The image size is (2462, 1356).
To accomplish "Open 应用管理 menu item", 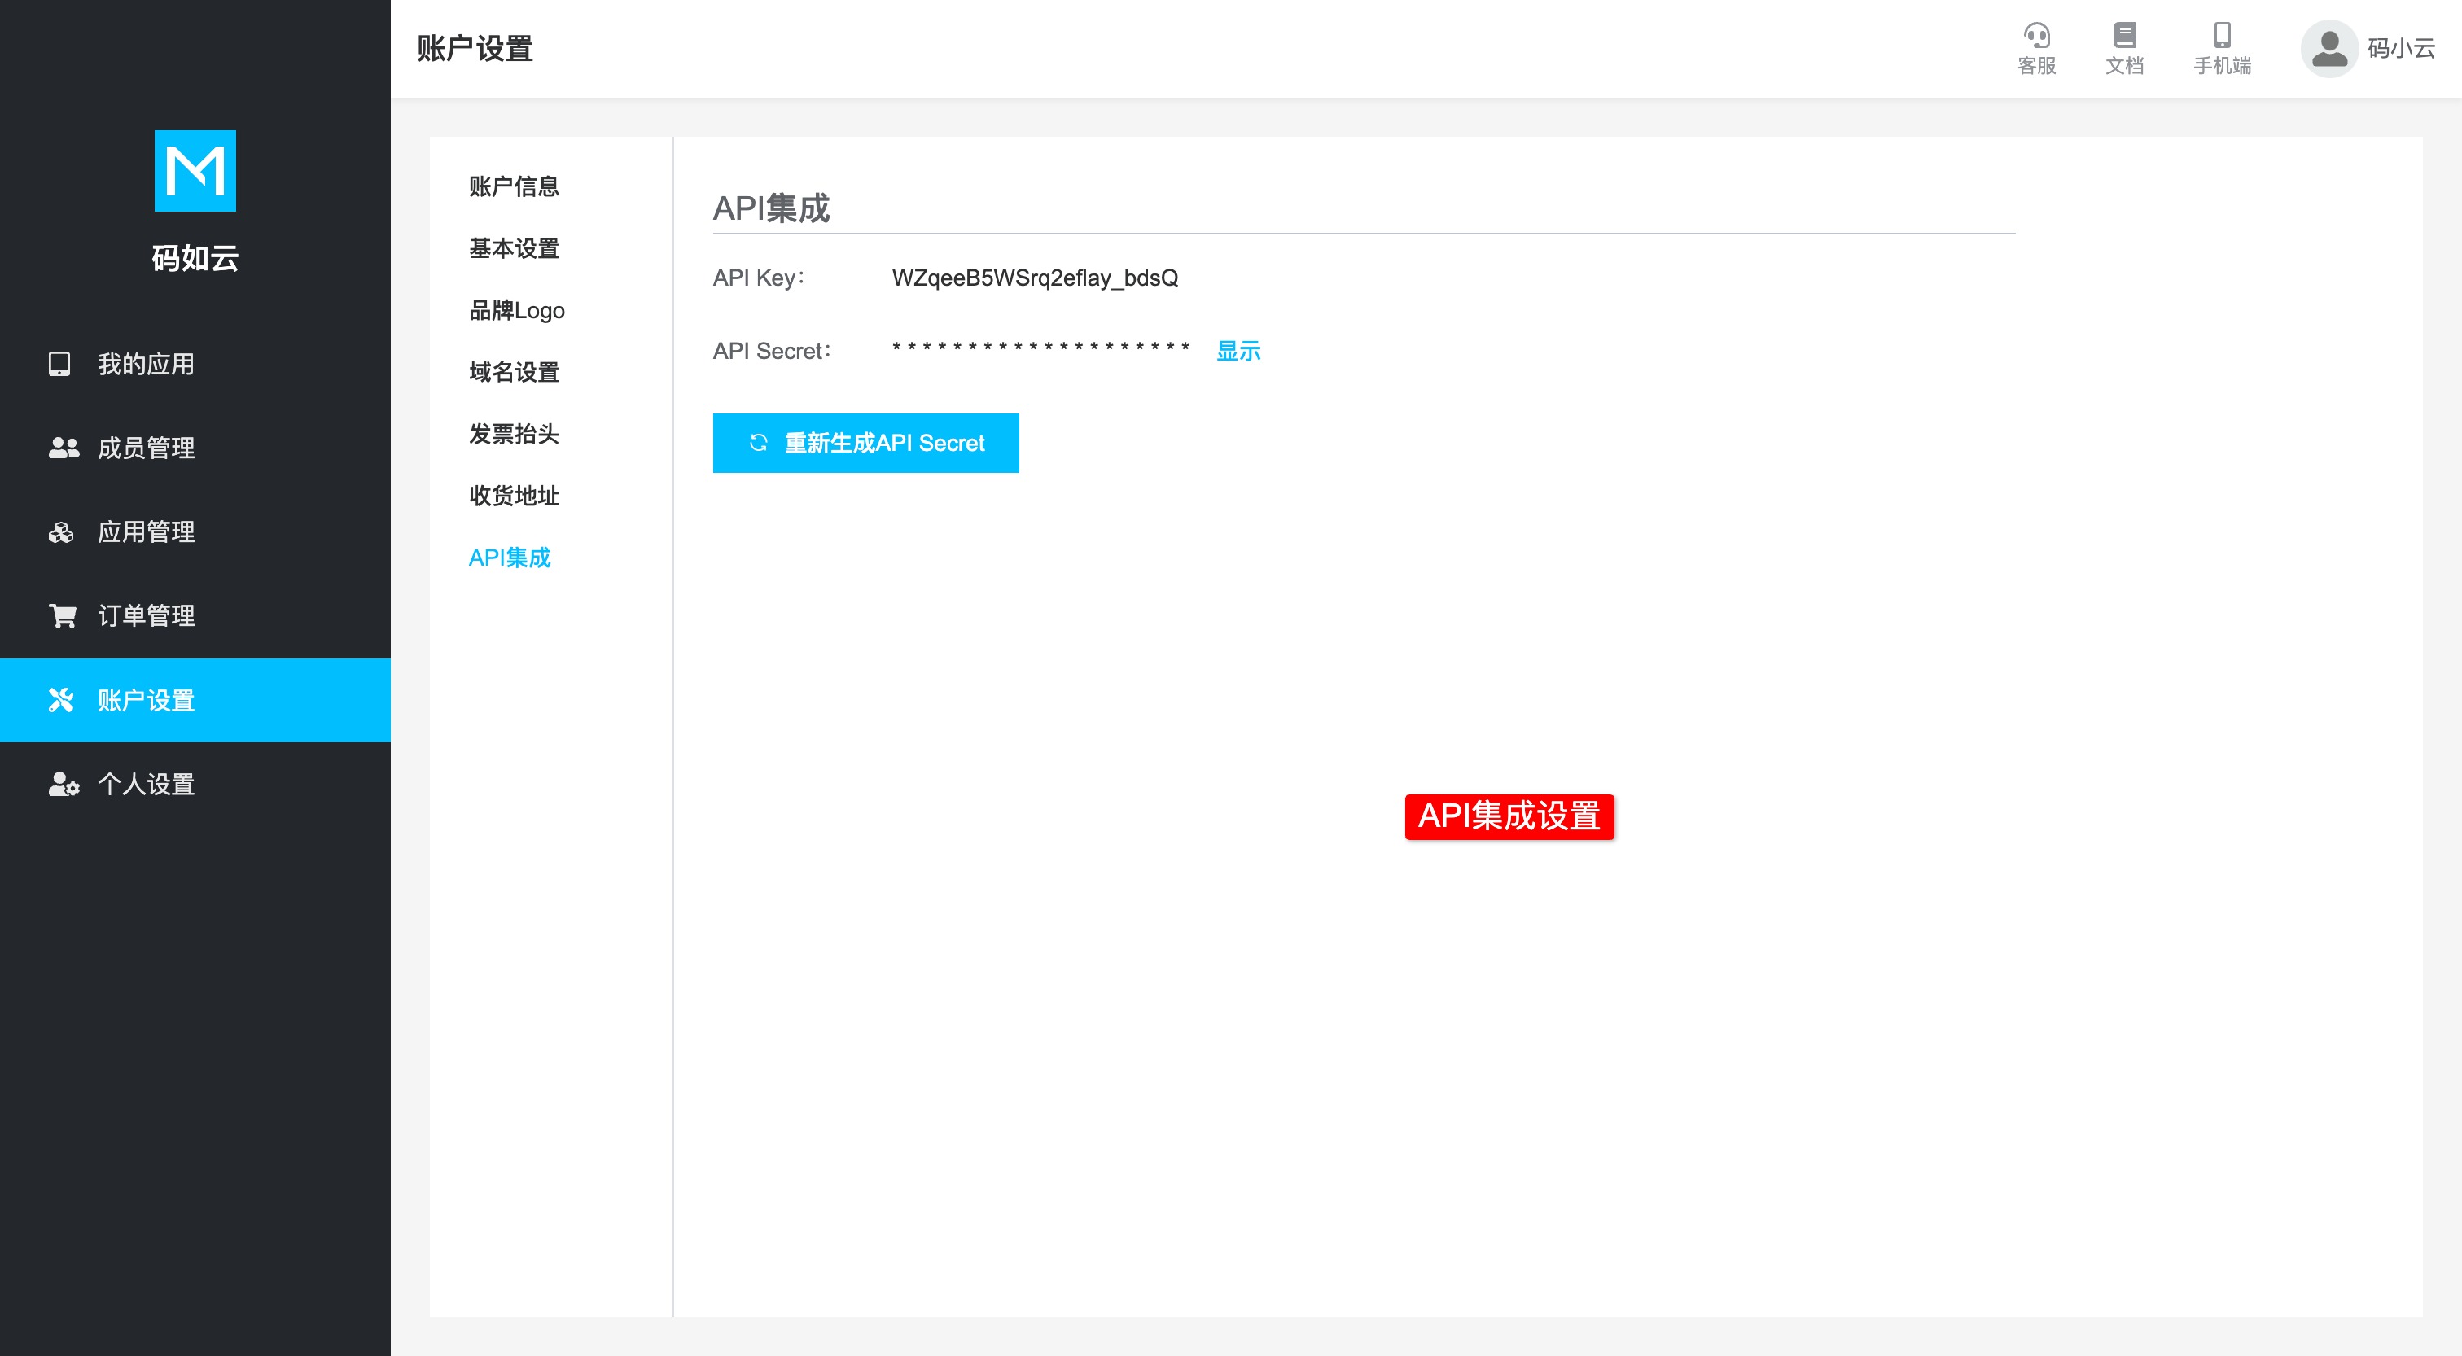I will click(195, 532).
